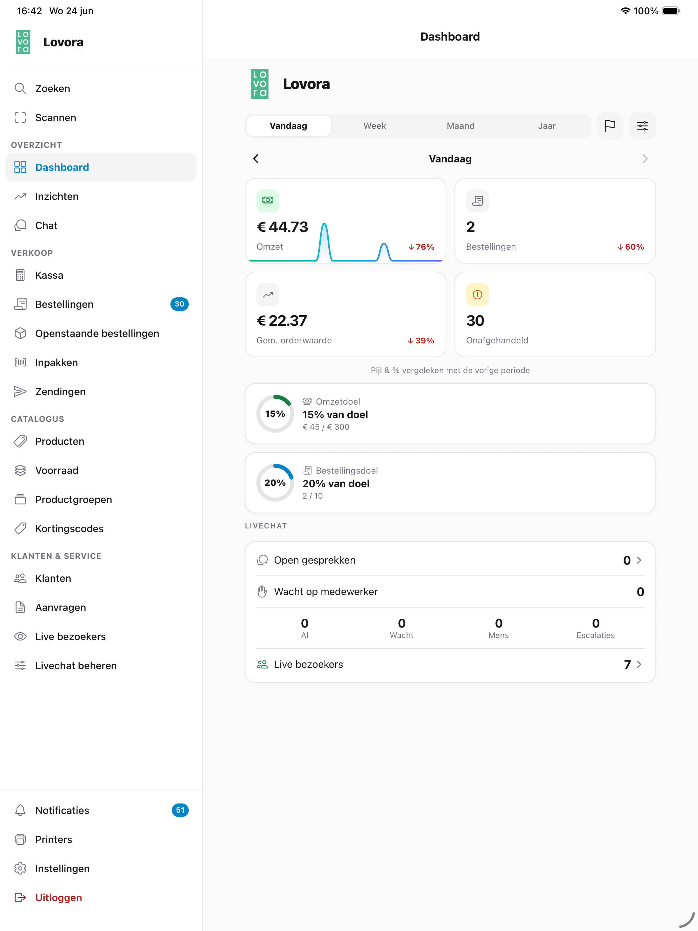
Task: Open Chat in the sidebar
Action: coord(101,225)
